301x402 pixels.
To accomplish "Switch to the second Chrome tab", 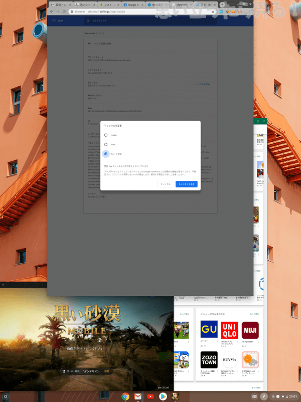I will [x=85, y=5].
